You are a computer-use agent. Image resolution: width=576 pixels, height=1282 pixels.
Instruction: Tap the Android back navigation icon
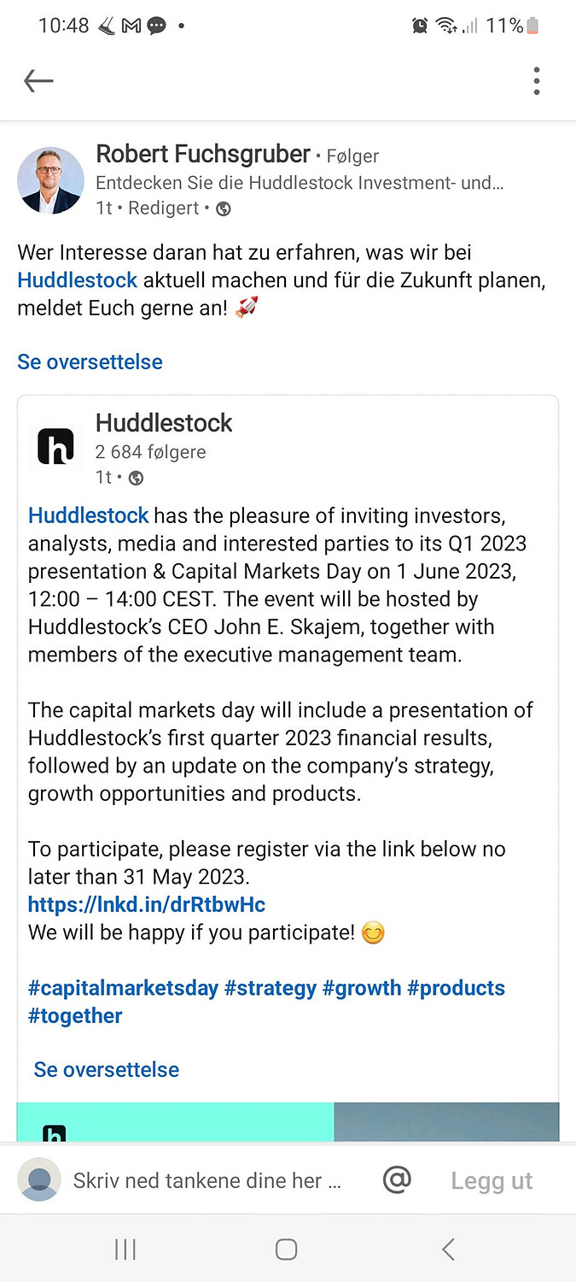point(448,1250)
